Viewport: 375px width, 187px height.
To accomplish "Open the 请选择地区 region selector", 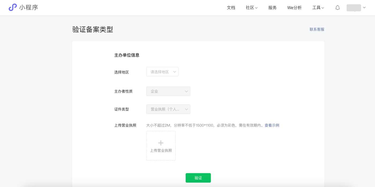I will [x=162, y=71].
